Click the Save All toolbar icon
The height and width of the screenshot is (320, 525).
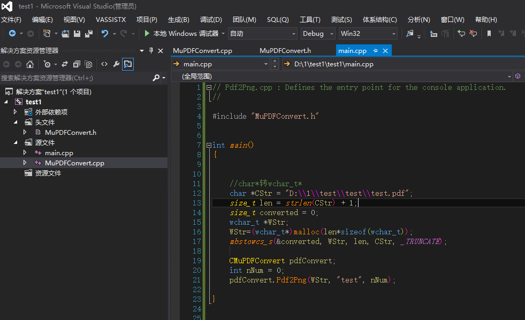(88, 34)
